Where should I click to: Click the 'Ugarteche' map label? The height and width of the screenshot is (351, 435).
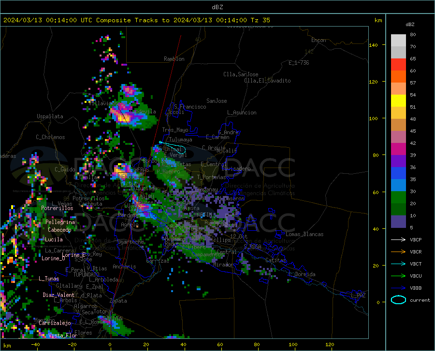pos(130,242)
